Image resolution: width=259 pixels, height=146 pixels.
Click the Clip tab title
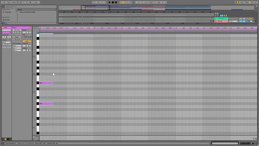coord(6,28)
